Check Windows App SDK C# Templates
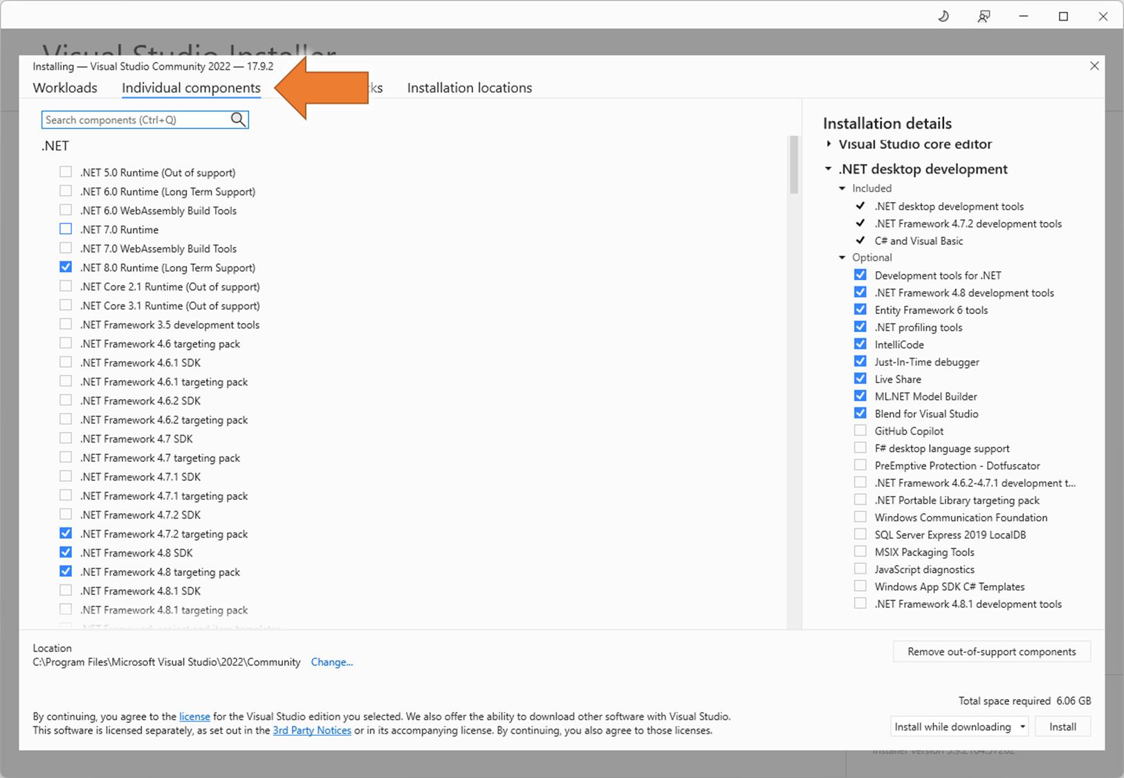This screenshot has height=778, width=1124. (860, 586)
